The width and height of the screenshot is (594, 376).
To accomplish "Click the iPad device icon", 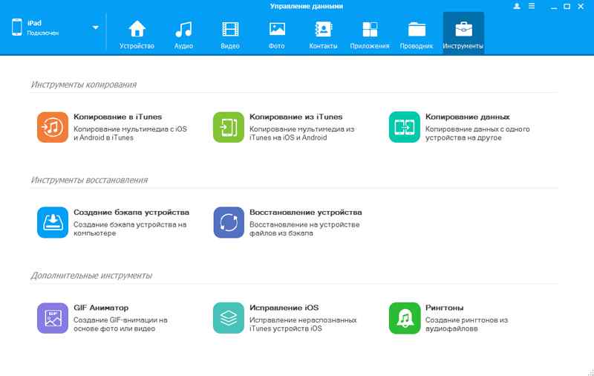I will click(x=16, y=27).
